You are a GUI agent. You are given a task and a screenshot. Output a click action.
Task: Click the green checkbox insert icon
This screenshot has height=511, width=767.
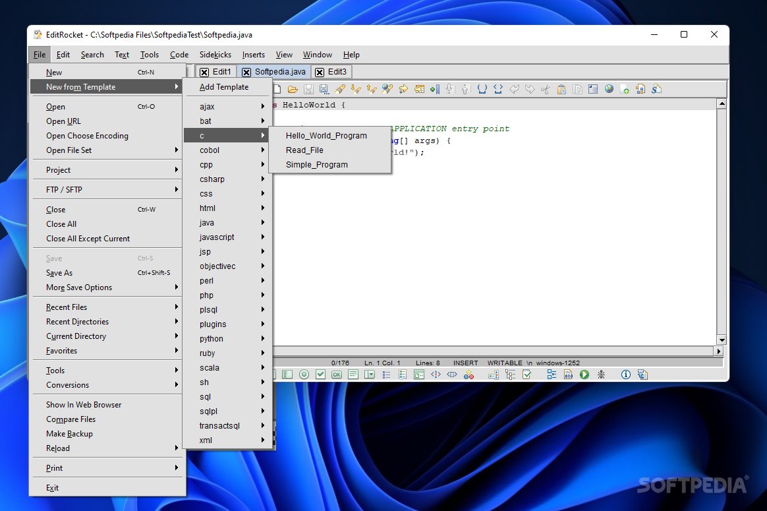pos(320,375)
